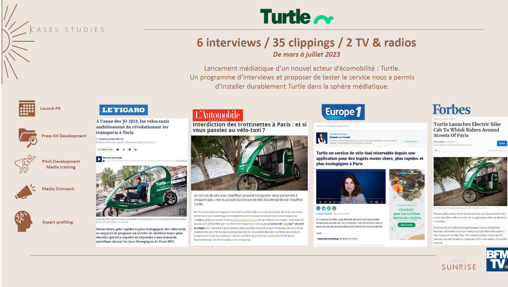
Task: Click the Elisabeth Assayag author link below video
Action: [324, 214]
